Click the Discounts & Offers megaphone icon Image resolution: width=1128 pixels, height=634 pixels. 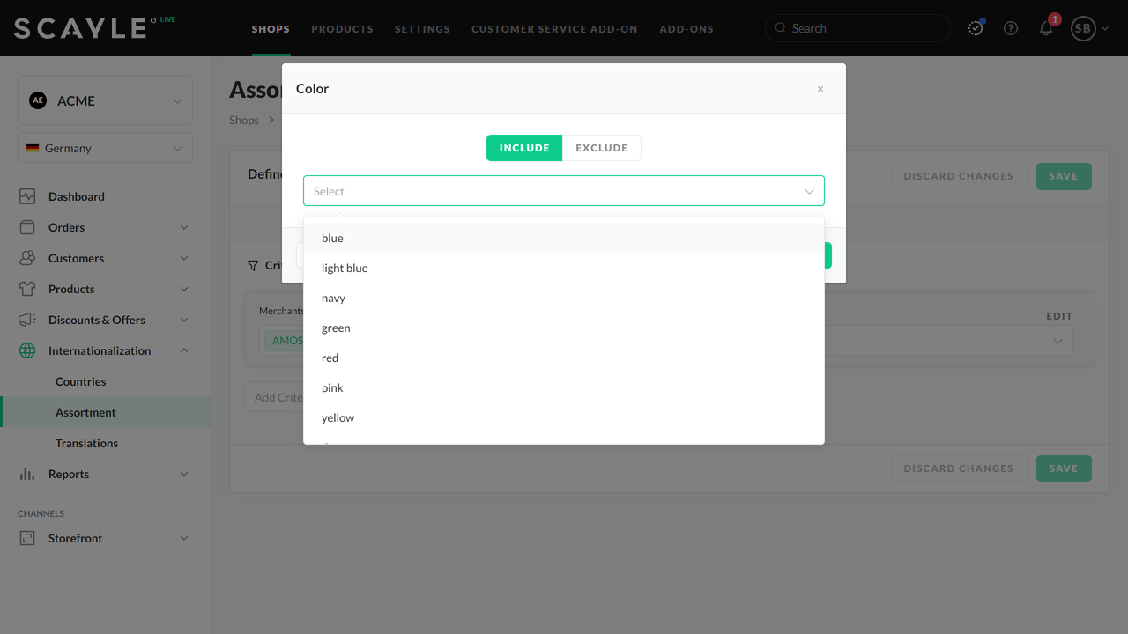(x=27, y=320)
